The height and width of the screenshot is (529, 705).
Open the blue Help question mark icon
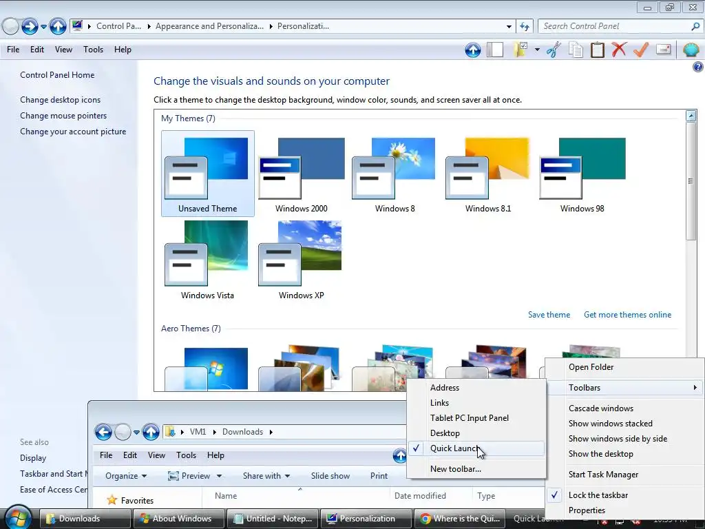[697, 67]
